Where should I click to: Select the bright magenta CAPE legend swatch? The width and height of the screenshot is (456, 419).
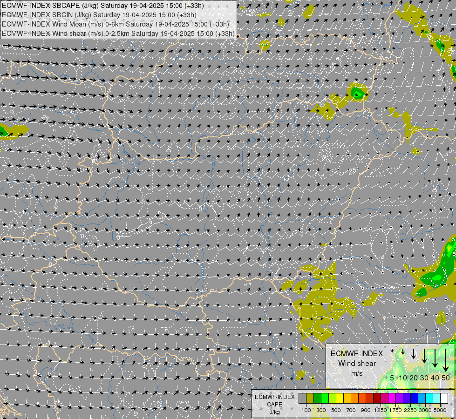pyautogui.click(x=392, y=398)
